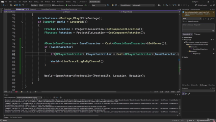Open the Win64 platform dropdown
The height and width of the screenshot is (122, 216).
click(45, 5)
